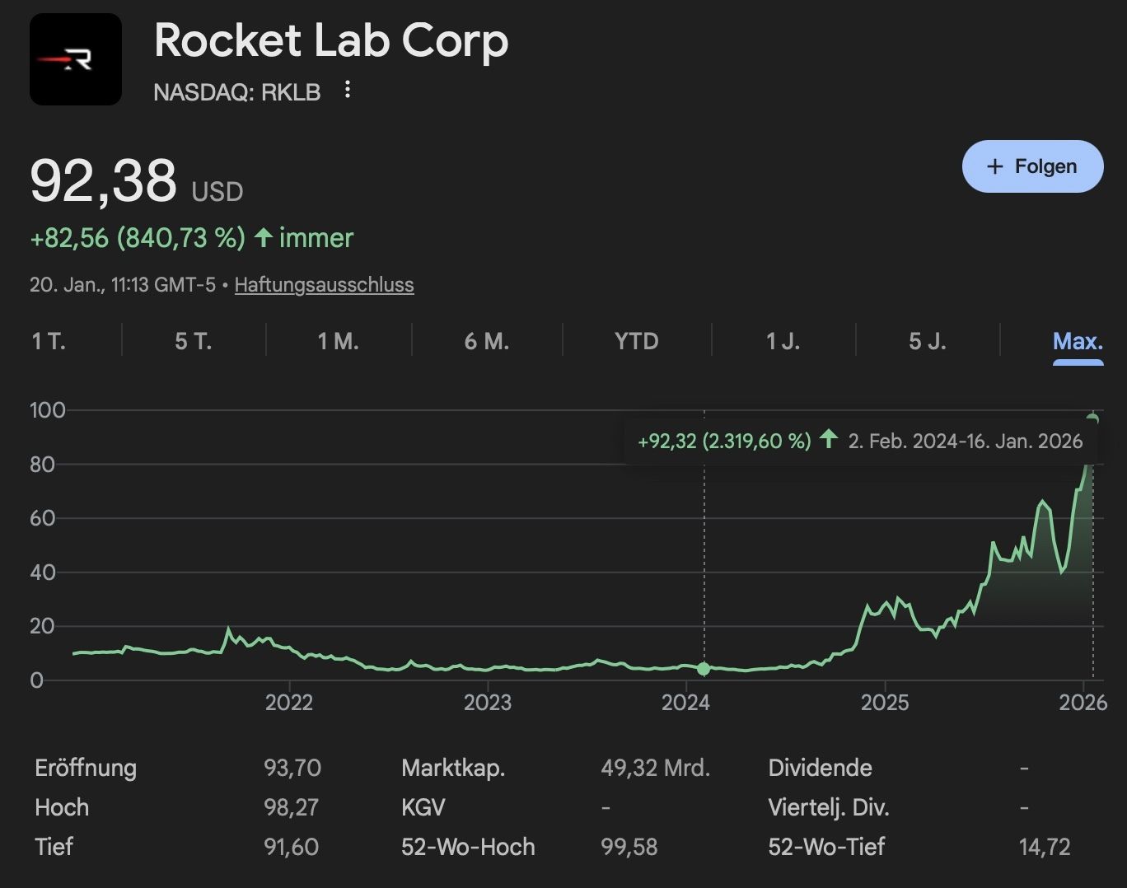
Task: Select the Max. range tab
Action: (x=1078, y=341)
